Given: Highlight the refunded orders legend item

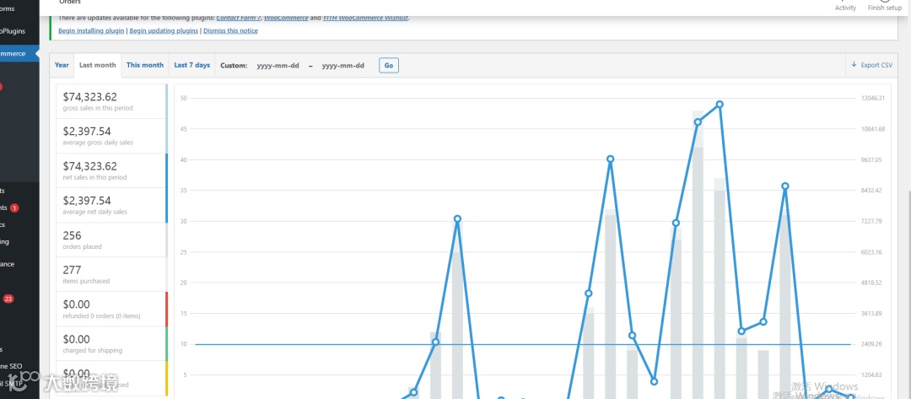Looking at the screenshot, I should tap(111, 309).
